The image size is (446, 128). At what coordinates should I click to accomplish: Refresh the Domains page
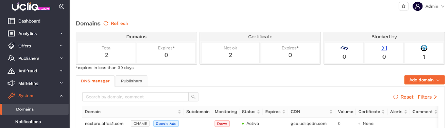coord(116,23)
